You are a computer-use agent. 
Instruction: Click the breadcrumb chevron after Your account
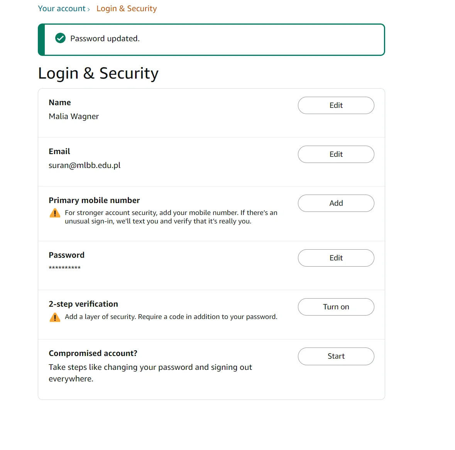(x=88, y=10)
